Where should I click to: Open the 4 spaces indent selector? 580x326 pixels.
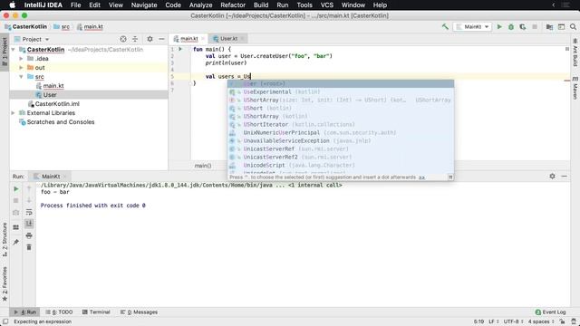pos(541,321)
